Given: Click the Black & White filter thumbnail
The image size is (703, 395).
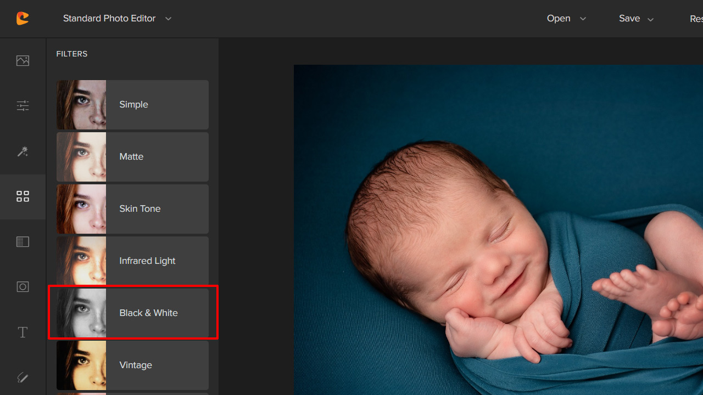Looking at the screenshot, I should tap(81, 313).
